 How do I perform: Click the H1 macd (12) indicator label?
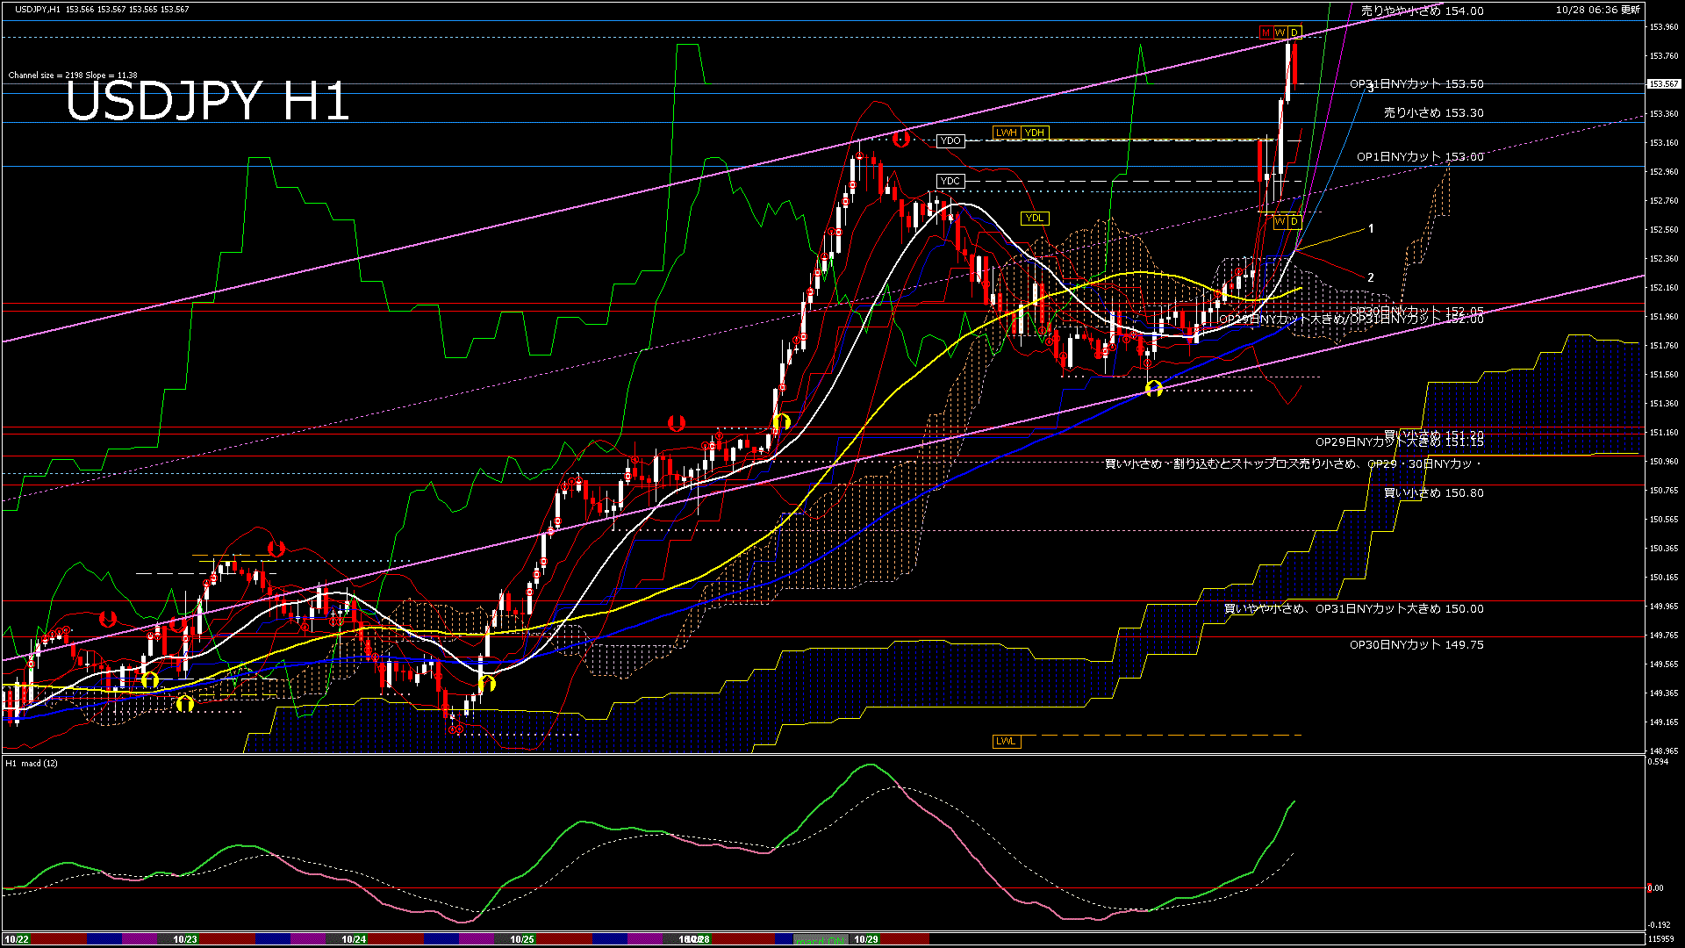click(x=32, y=763)
